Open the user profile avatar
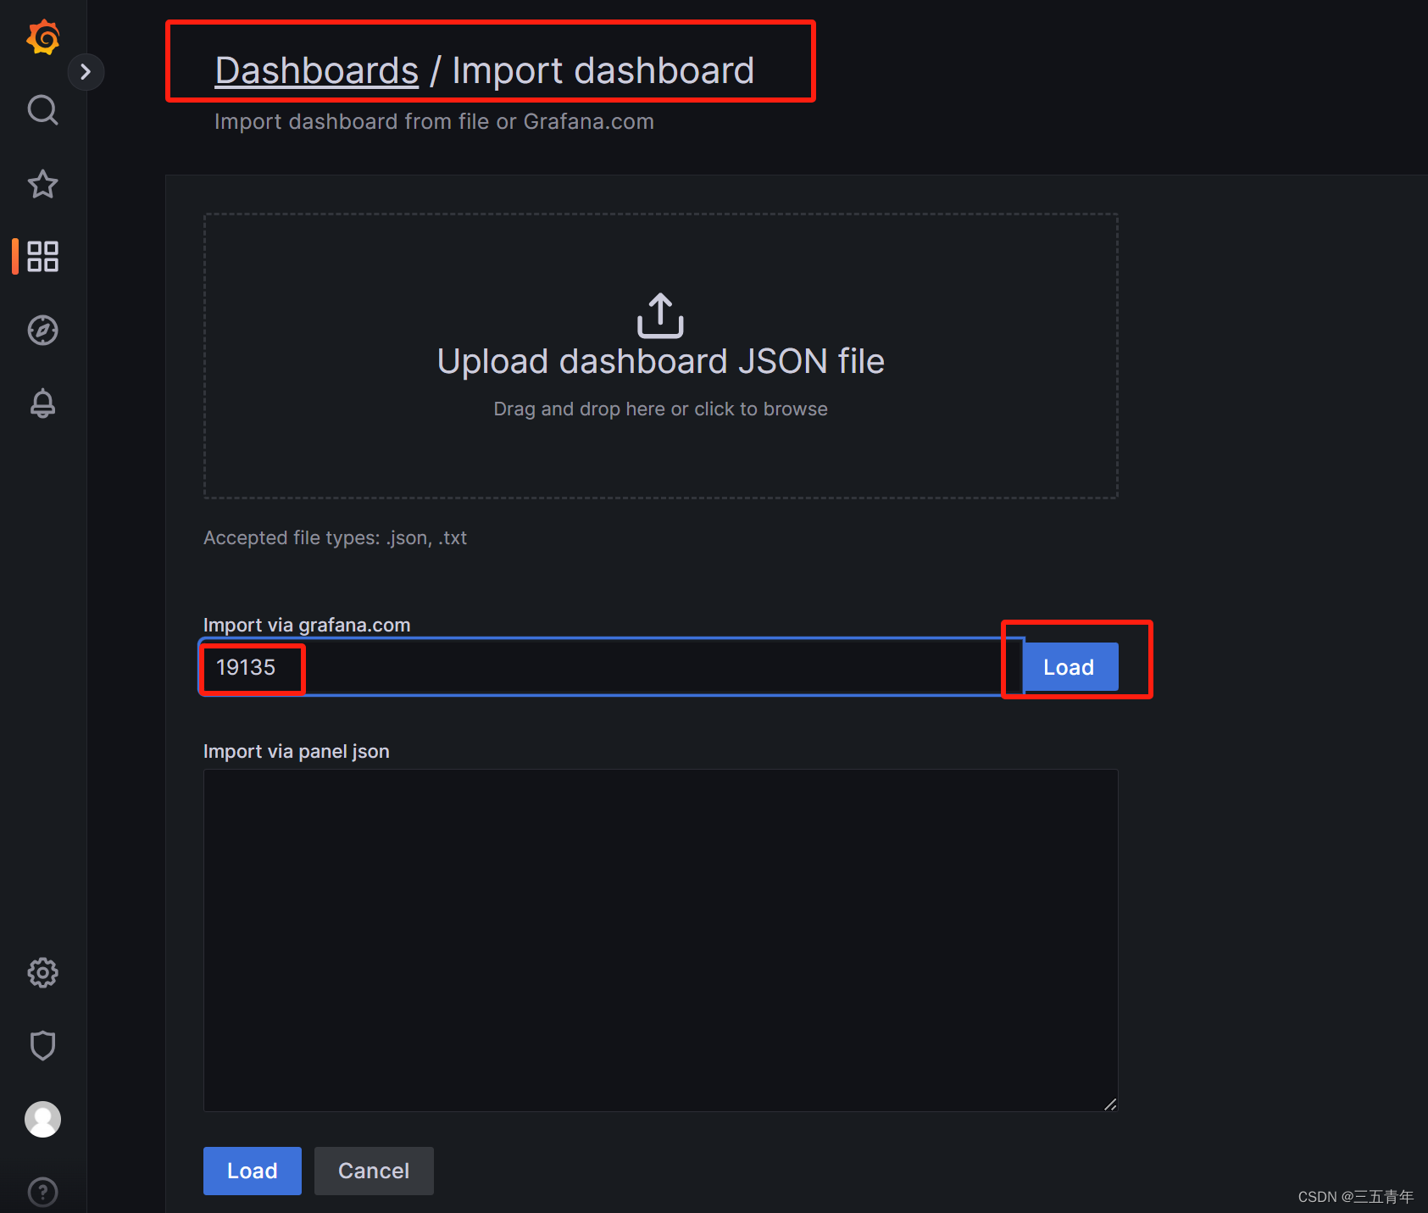 click(43, 1119)
